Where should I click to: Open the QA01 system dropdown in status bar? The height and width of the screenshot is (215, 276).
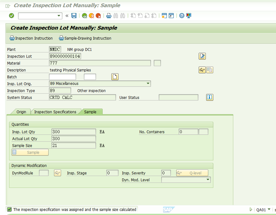(269, 209)
